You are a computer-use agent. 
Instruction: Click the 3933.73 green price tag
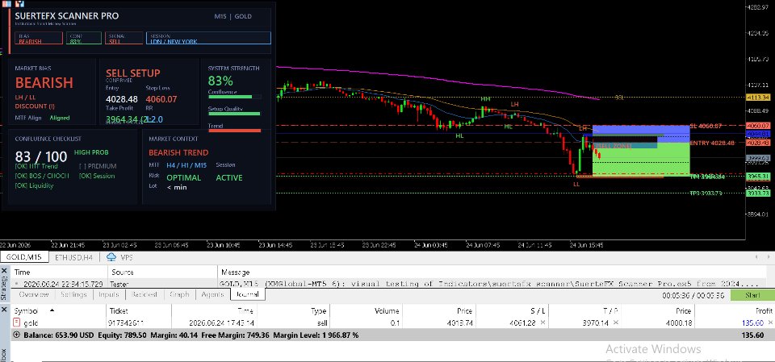[x=759, y=193]
